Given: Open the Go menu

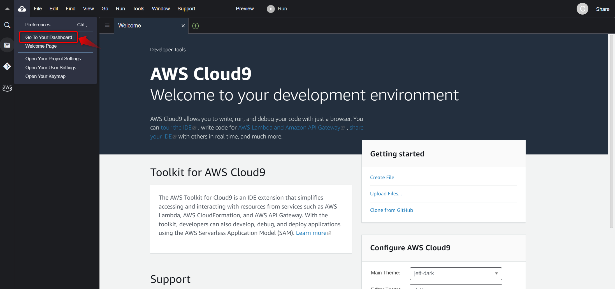Looking at the screenshot, I should point(105,9).
